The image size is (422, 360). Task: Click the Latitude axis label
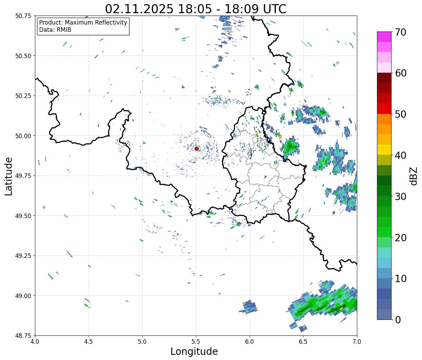tap(9, 176)
